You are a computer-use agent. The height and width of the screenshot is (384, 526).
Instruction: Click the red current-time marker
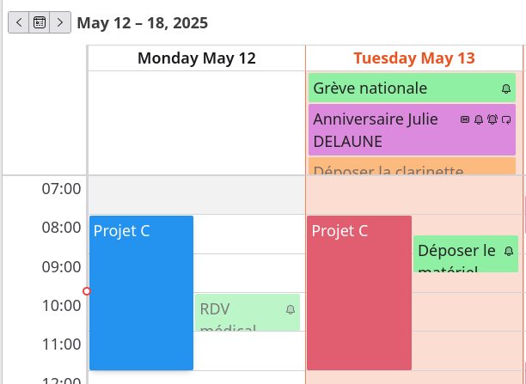[x=87, y=291]
